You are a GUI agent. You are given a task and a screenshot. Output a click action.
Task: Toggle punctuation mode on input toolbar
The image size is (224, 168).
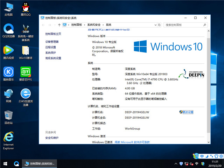211,156
